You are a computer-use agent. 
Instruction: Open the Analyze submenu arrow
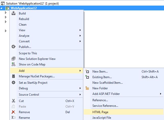80,36
